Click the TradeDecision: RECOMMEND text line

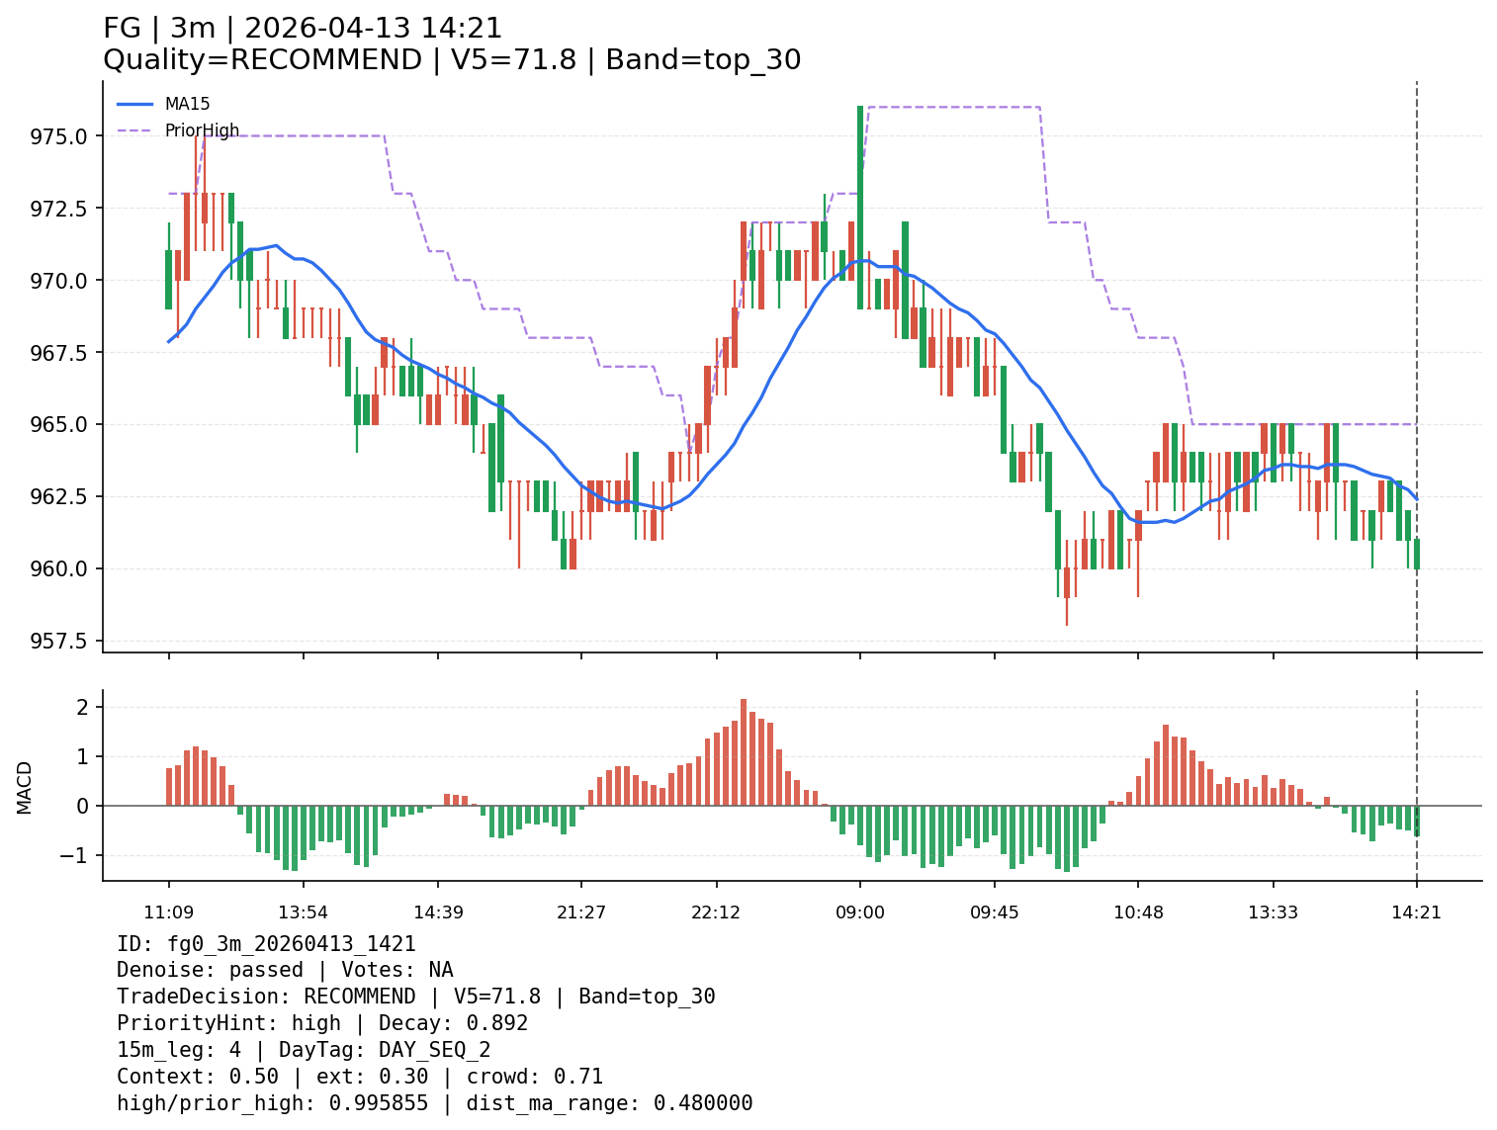click(415, 997)
